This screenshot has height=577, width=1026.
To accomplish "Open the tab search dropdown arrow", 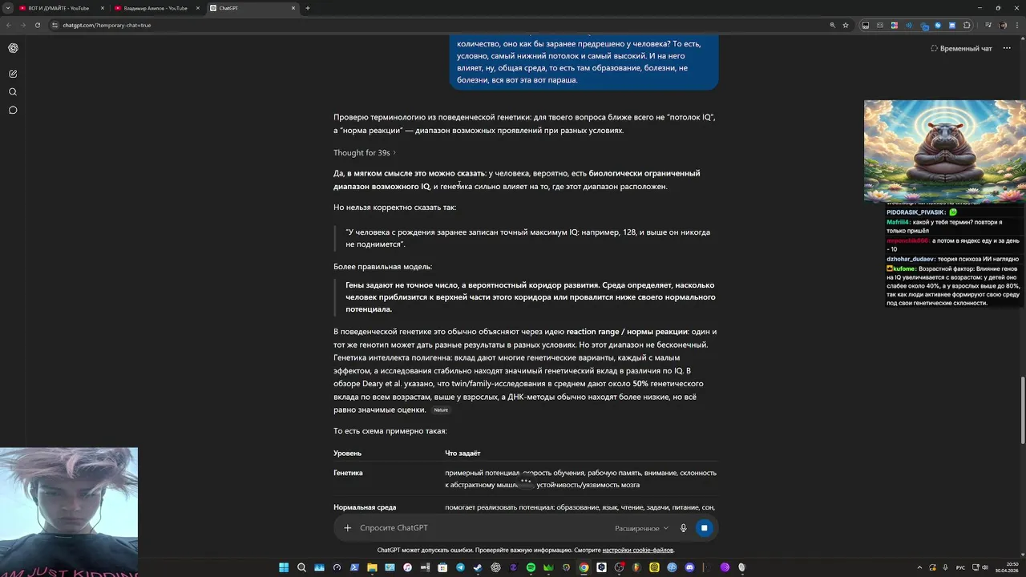I will (x=8, y=8).
